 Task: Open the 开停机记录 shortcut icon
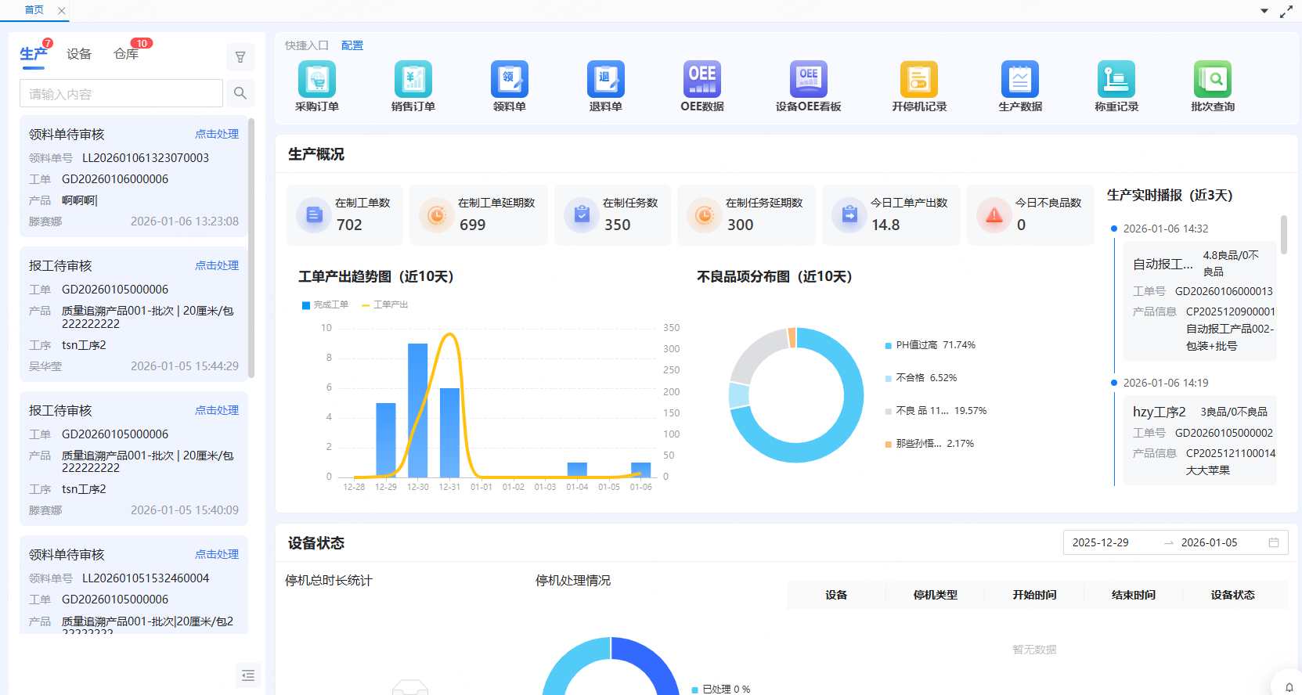(x=919, y=79)
